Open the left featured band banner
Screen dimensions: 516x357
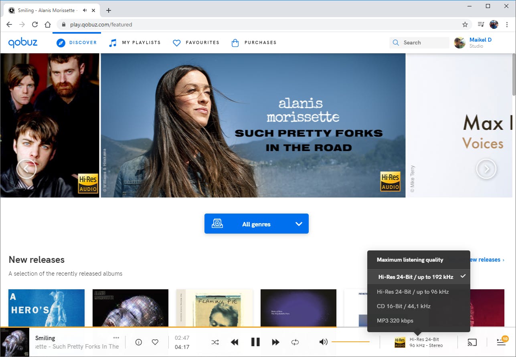[x=50, y=125]
